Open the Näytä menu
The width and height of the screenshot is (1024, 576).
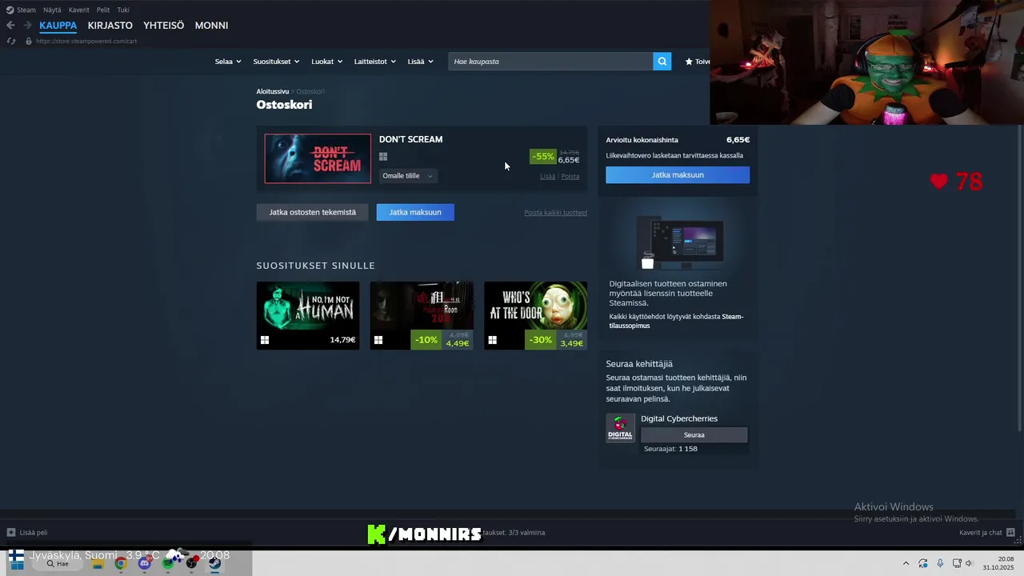pyautogui.click(x=52, y=10)
